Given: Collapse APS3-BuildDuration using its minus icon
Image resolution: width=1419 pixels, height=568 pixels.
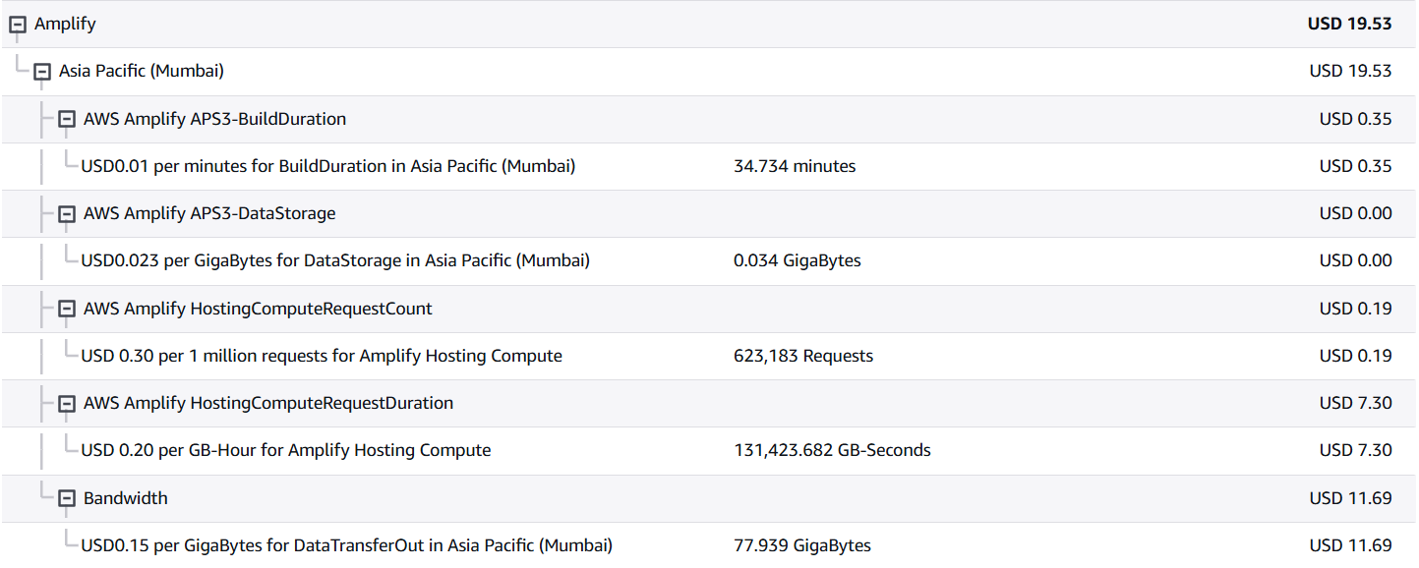Looking at the screenshot, I should coord(67,119).
